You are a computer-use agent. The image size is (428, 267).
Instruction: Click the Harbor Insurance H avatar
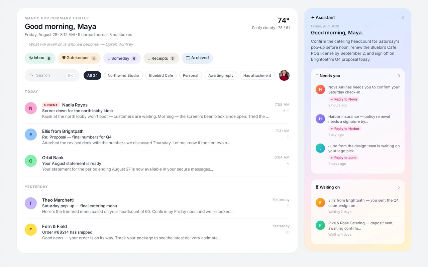[x=320, y=119]
